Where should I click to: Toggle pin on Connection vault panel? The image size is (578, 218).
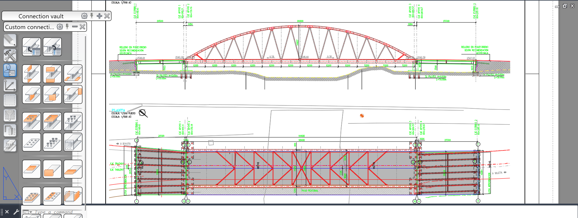(x=92, y=16)
